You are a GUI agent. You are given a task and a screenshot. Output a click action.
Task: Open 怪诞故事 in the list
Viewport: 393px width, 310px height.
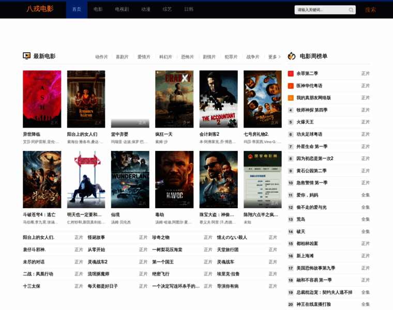click(x=96, y=237)
